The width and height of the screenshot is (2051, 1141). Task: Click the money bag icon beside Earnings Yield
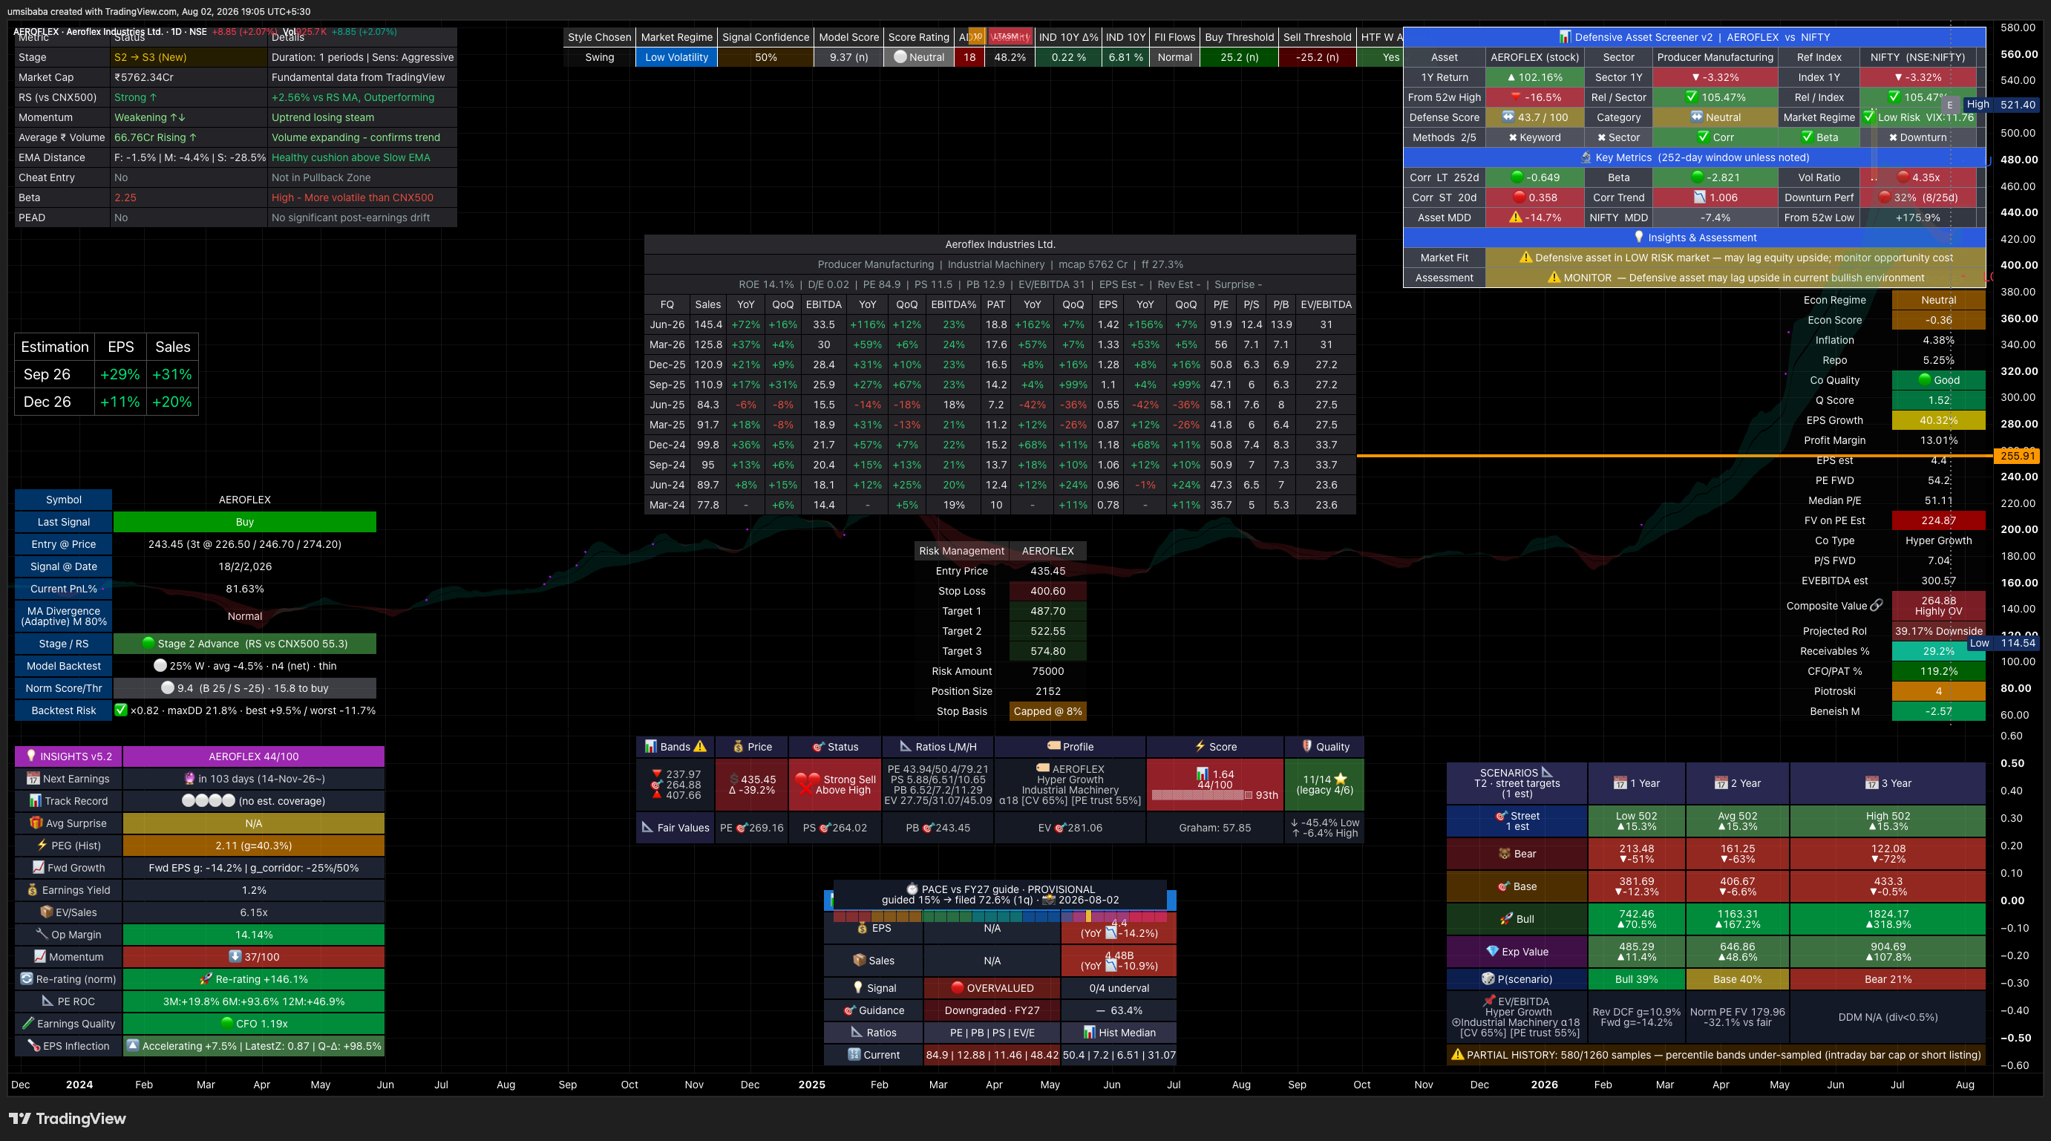pyautogui.click(x=33, y=889)
